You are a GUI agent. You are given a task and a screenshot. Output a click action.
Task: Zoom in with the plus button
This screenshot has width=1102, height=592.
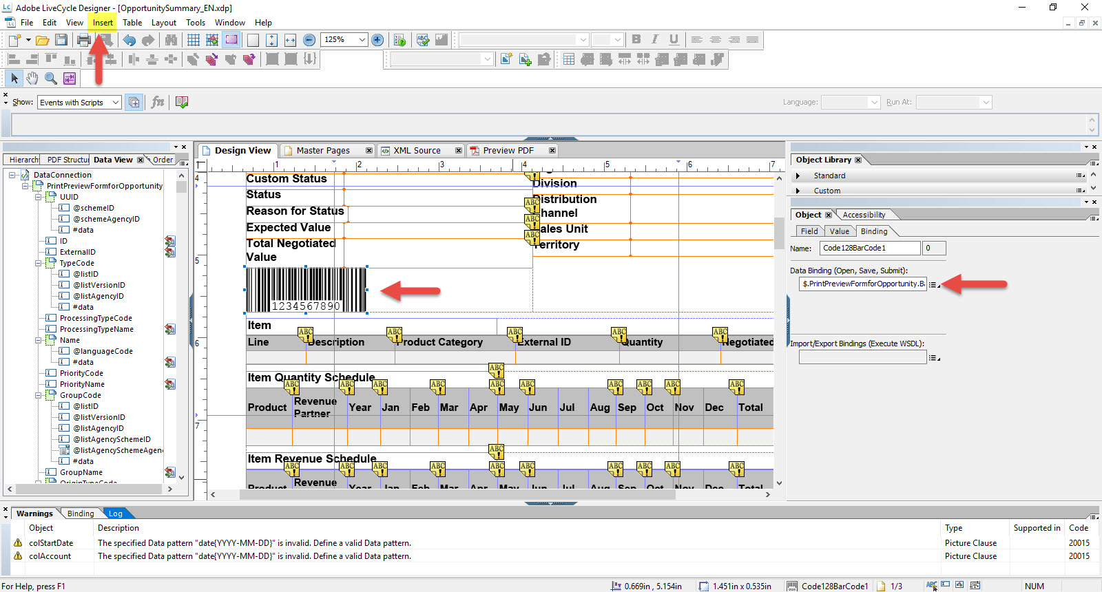tap(377, 40)
